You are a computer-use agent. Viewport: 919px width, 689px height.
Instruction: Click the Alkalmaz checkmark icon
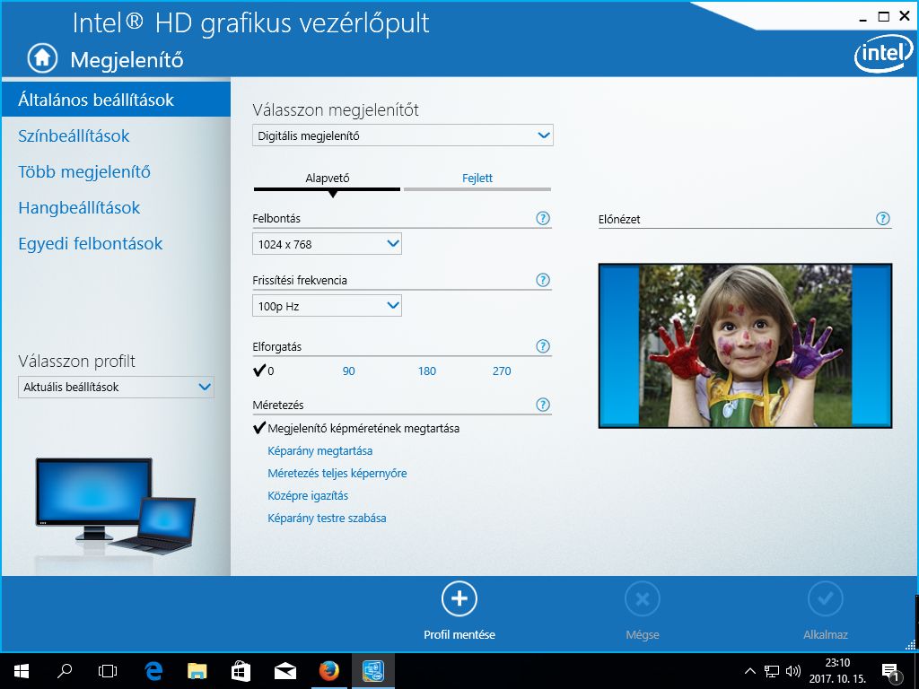coord(826,598)
